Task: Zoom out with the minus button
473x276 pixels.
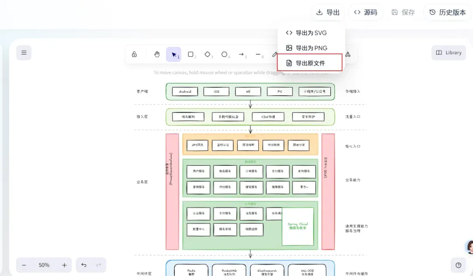Action: [24, 265]
